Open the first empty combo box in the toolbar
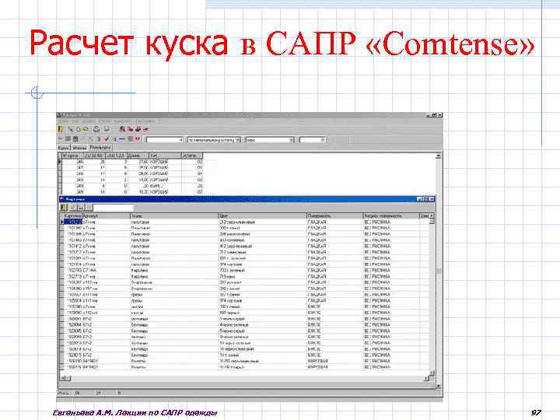 pos(165,140)
